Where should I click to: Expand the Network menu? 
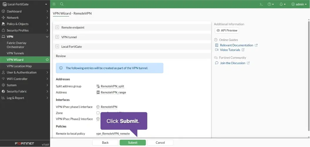(x=25, y=18)
